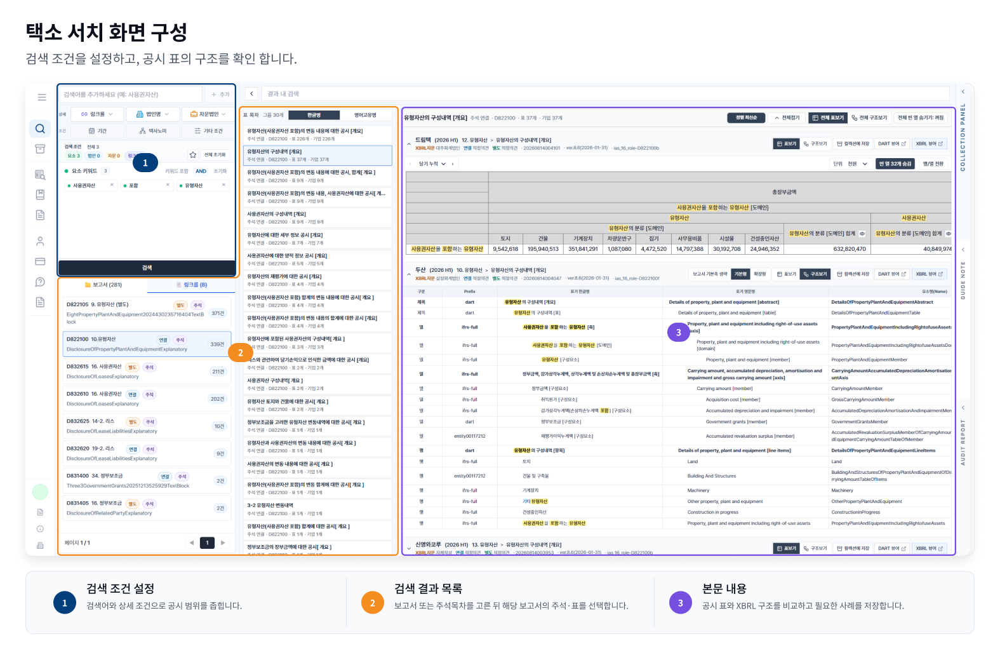Viewport: 1000px width, 653px height.
Task: Open the archive box icon in sidebar
Action: (40, 149)
